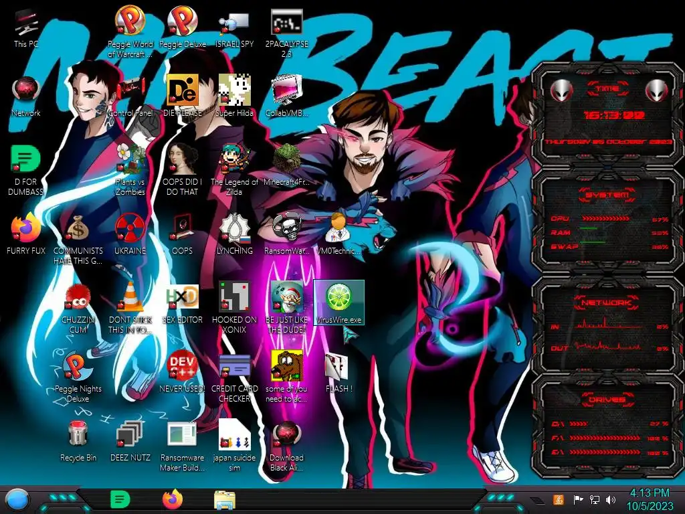Select the HxD SEX EDITOR icon
This screenshot has height=514, width=685.
(182, 304)
